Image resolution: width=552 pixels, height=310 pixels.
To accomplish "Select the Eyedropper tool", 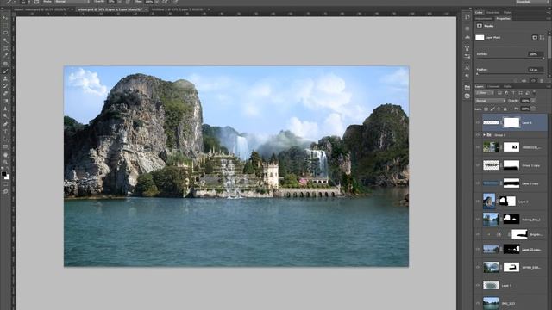I will 5,55.
